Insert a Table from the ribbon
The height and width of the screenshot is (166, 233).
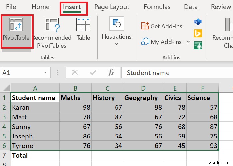tap(83, 29)
